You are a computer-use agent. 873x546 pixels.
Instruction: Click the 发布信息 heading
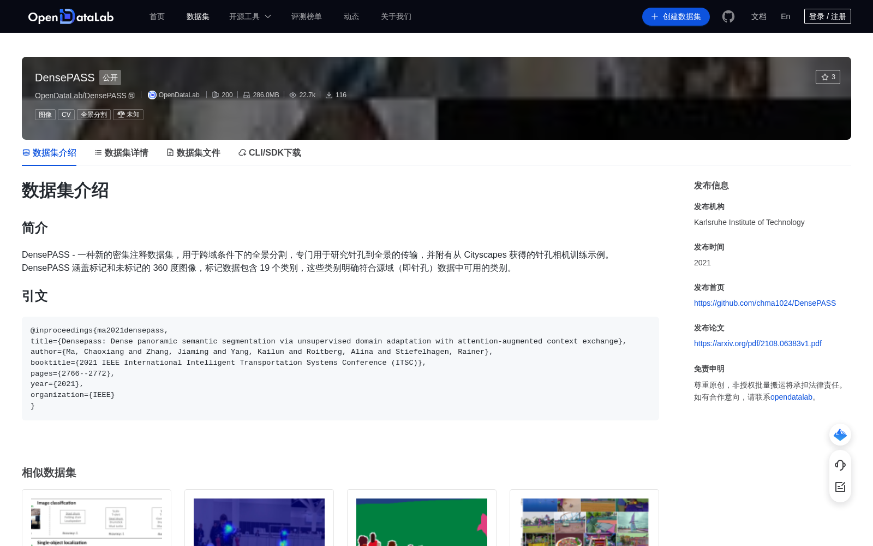click(x=711, y=186)
